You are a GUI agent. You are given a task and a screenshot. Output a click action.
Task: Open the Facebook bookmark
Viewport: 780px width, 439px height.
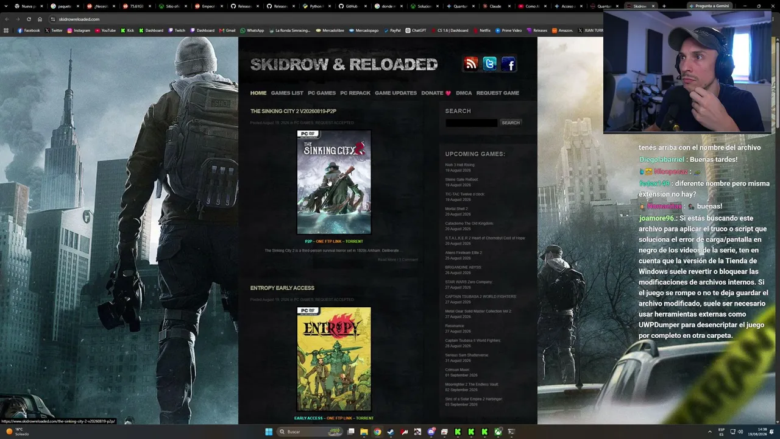point(29,30)
